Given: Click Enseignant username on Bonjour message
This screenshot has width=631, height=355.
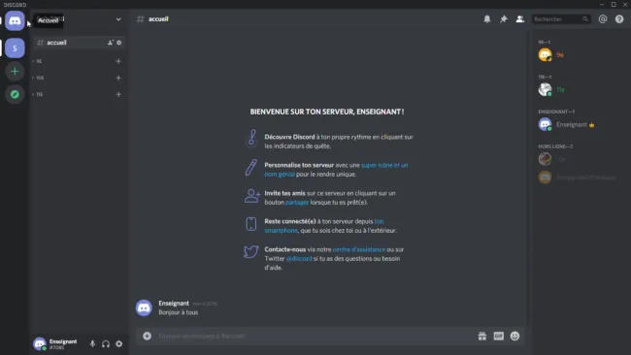Looking at the screenshot, I should coord(174,304).
